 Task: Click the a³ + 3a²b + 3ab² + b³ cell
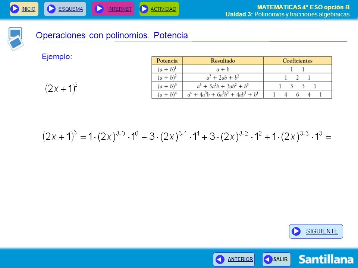click(x=223, y=86)
